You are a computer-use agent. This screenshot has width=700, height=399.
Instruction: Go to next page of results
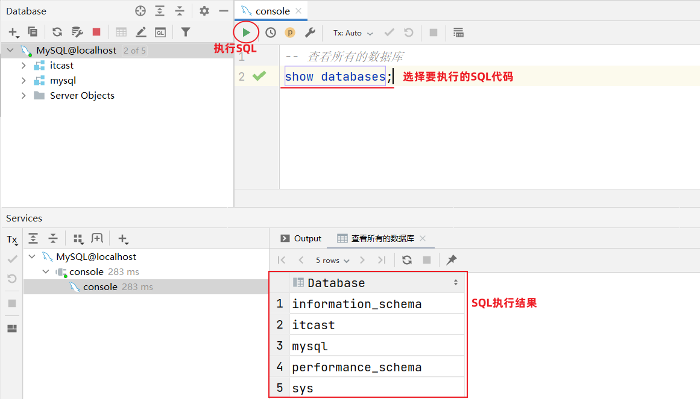click(x=362, y=260)
